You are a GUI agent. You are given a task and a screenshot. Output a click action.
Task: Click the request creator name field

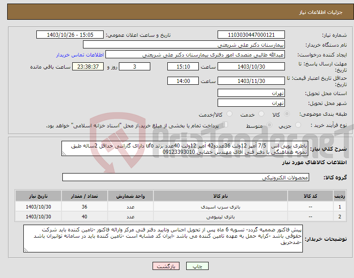(195, 55)
